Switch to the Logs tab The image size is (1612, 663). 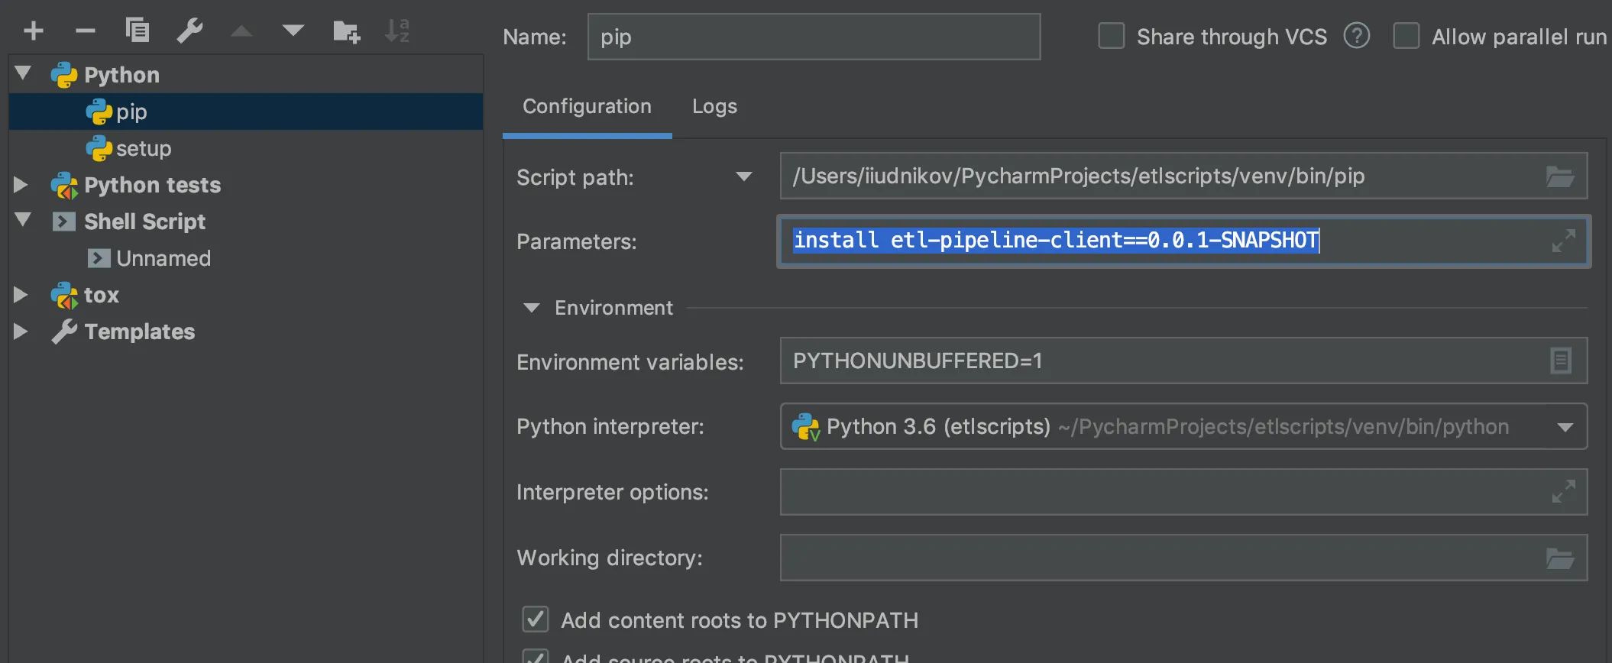click(714, 106)
